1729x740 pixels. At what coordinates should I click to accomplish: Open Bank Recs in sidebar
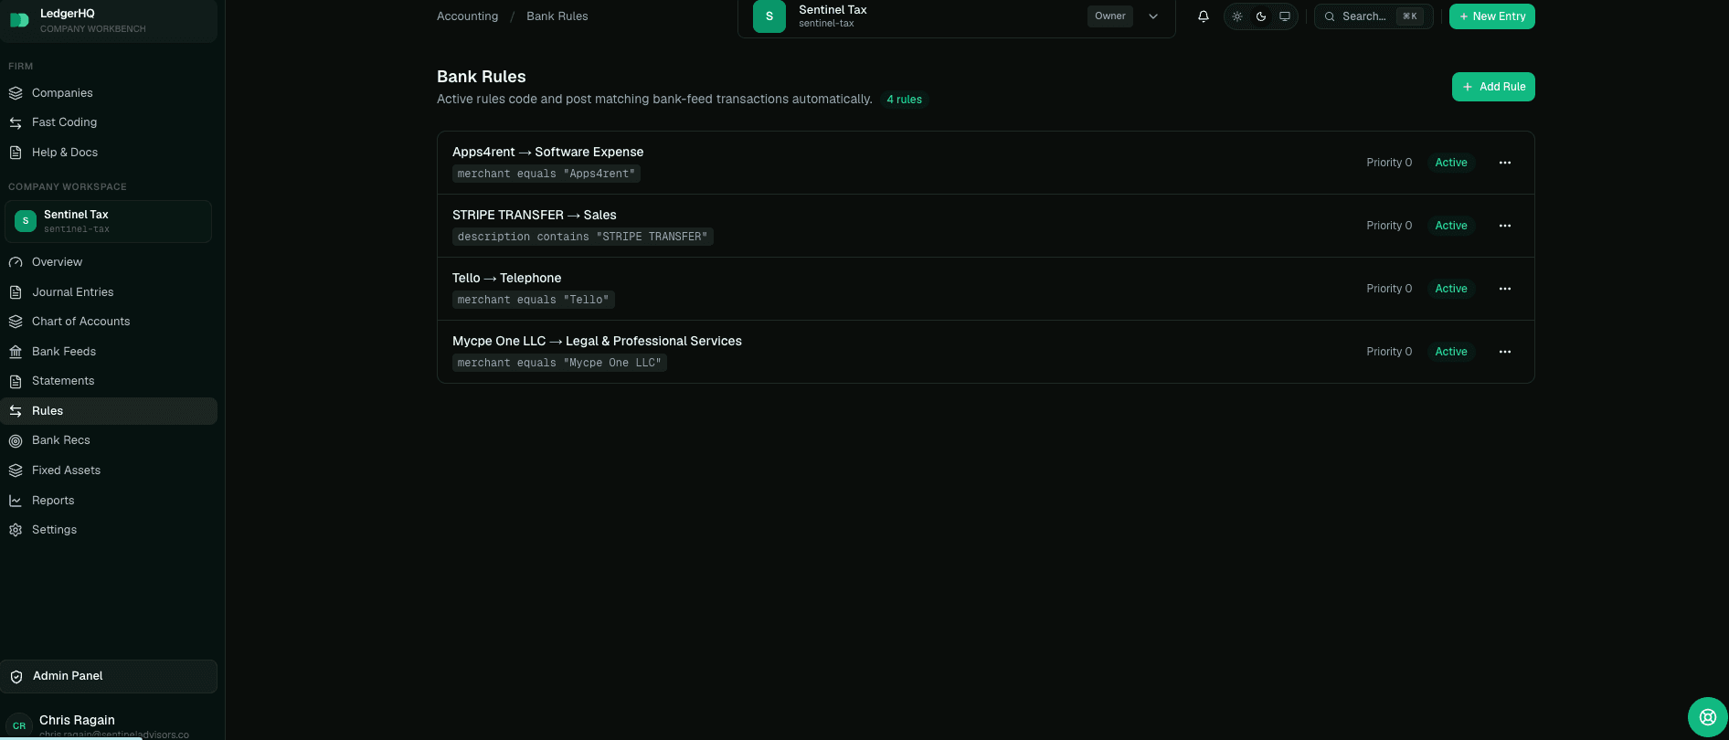(109, 440)
